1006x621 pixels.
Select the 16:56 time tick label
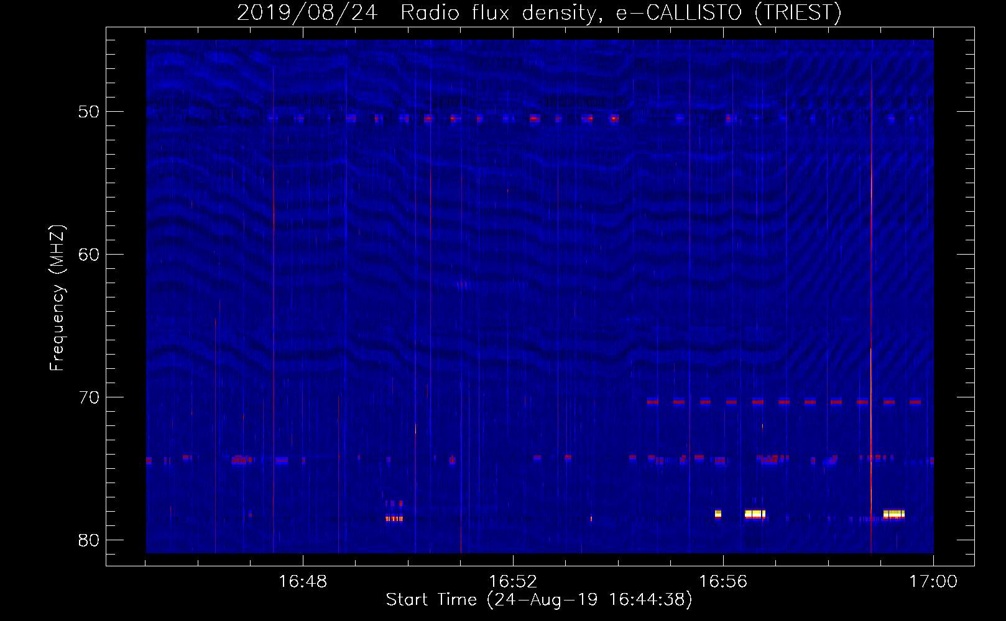click(723, 581)
